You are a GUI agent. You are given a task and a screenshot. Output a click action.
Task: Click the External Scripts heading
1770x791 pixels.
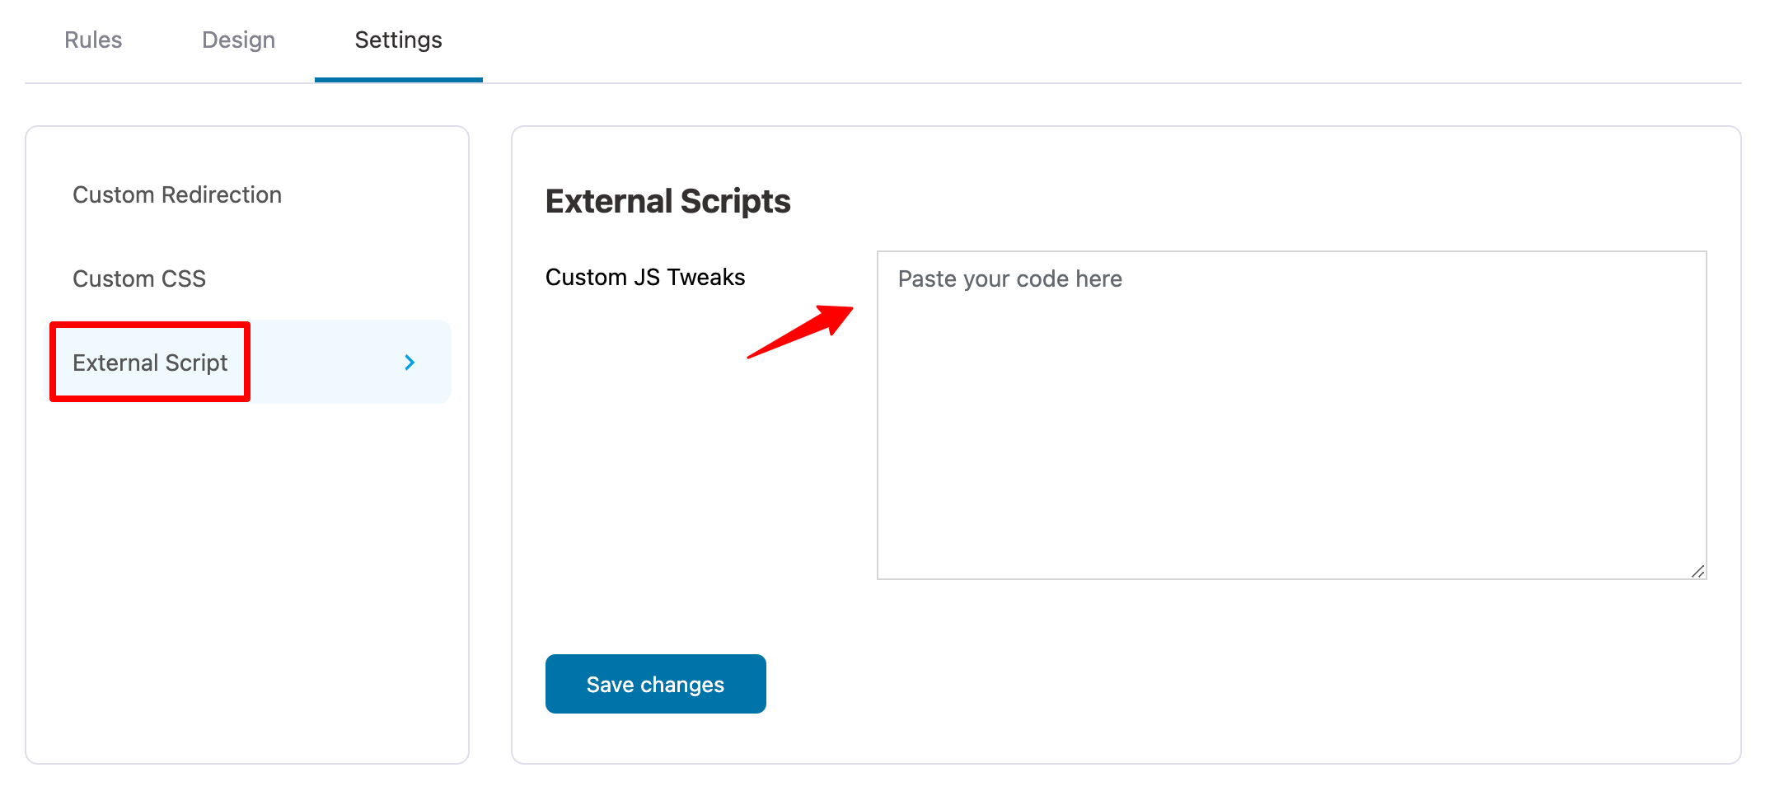pyautogui.click(x=668, y=200)
